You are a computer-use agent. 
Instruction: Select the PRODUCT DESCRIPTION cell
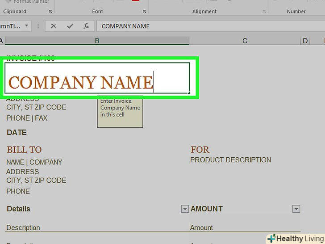(230, 160)
